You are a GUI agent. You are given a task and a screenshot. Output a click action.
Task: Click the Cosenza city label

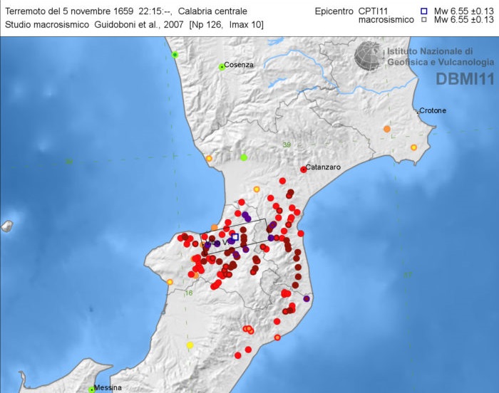238,65
